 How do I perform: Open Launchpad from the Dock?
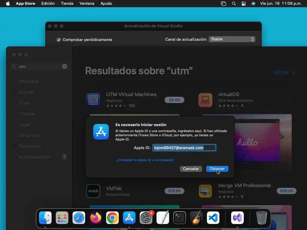click(62, 218)
